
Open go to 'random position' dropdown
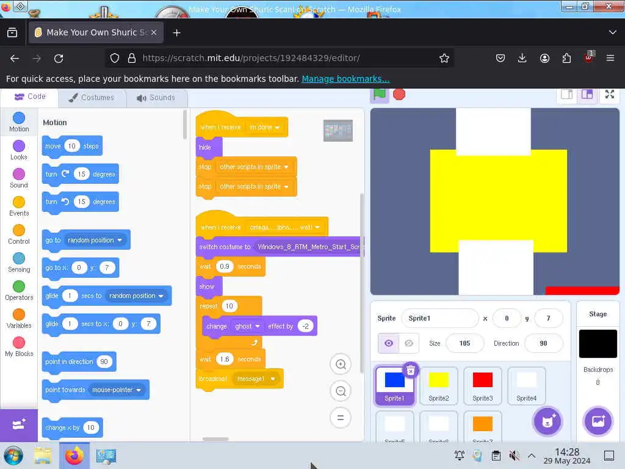pos(95,240)
